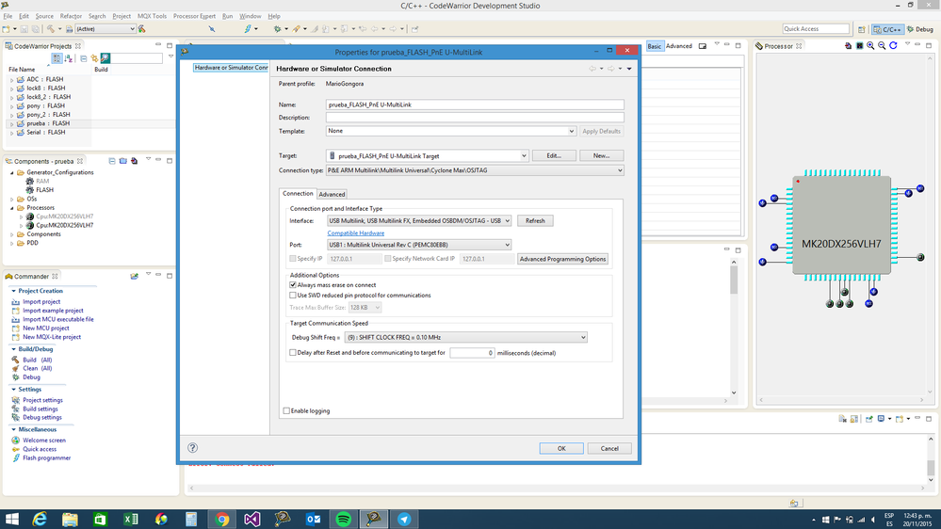Open the Connection type dropdown

tap(620, 170)
